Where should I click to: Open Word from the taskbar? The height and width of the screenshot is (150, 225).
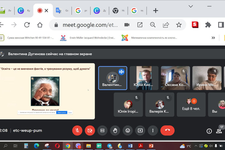[130, 146]
